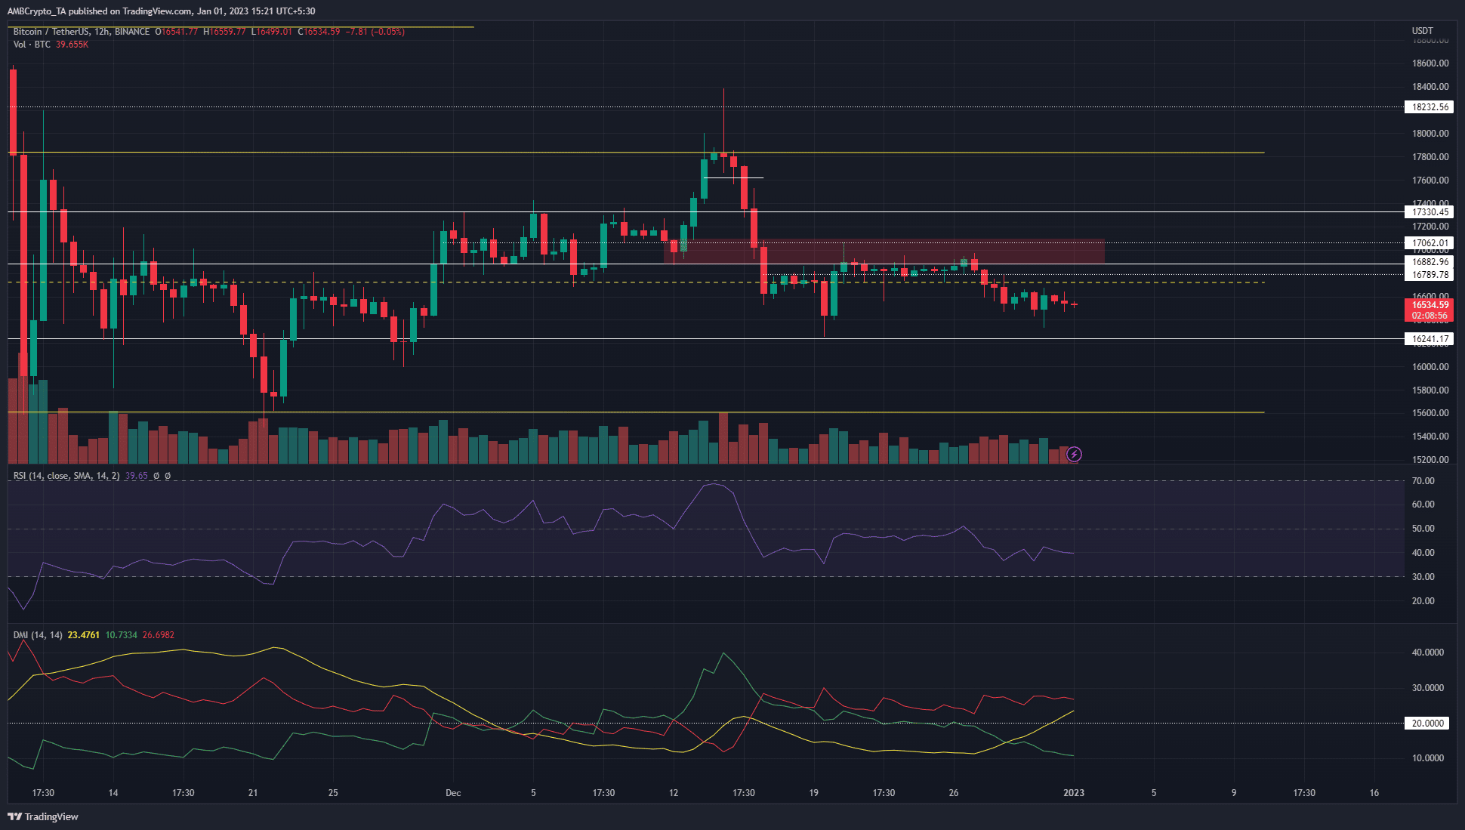Click the red supply zone rectangle
Screen dimensions: 1465x830
point(884,251)
